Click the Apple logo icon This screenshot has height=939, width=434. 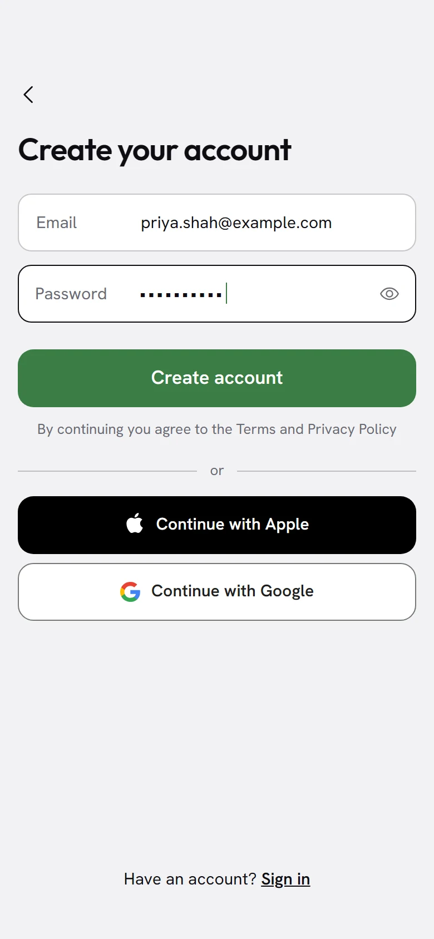click(135, 523)
